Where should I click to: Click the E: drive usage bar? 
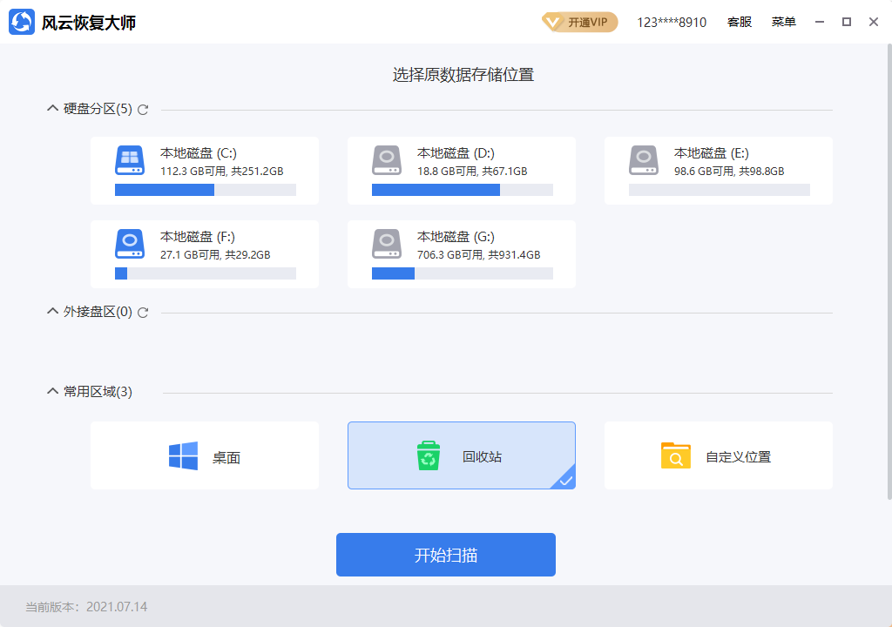719,190
